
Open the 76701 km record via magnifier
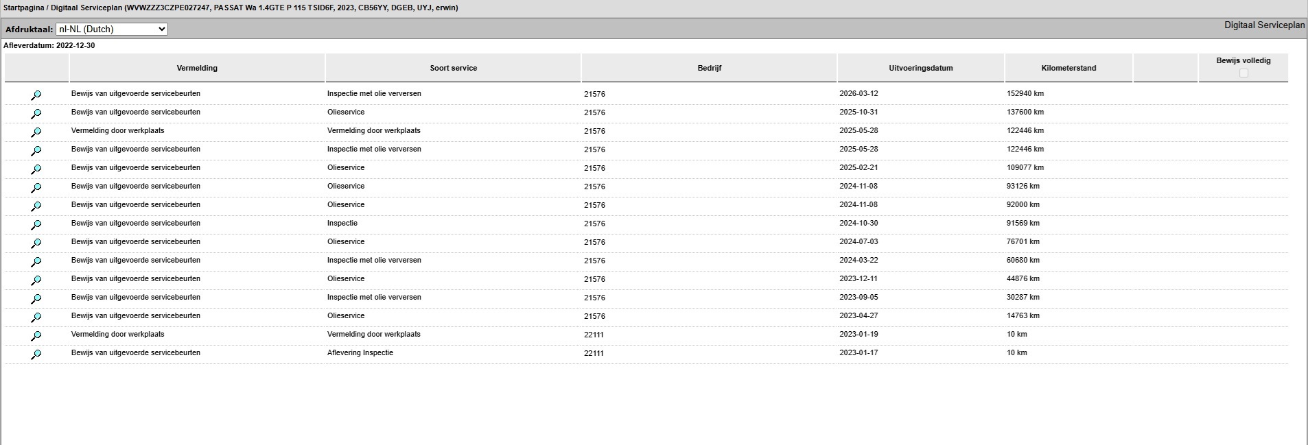36,243
